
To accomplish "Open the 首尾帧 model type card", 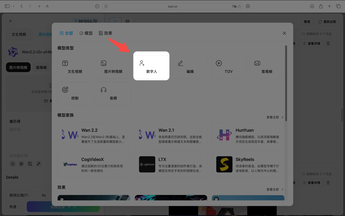I will [267, 67].
